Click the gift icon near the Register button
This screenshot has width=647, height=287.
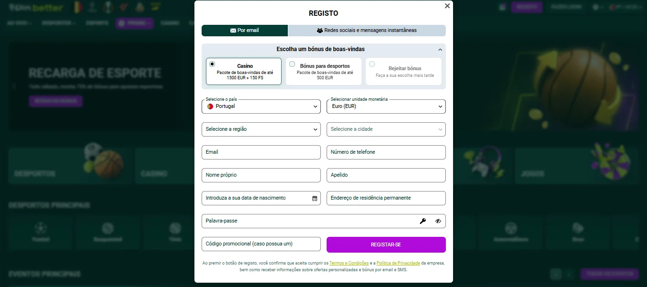click(502, 7)
